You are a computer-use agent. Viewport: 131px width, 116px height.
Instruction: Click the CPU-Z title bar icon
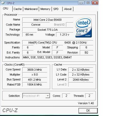tap(3, 3)
